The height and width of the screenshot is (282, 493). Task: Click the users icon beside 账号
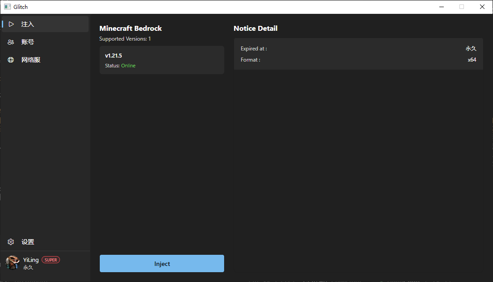[11, 42]
